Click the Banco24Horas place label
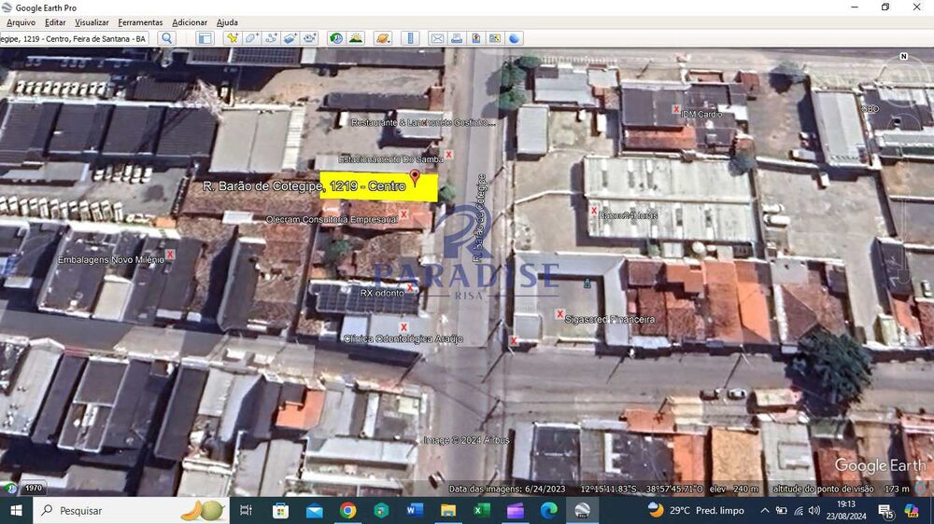This screenshot has height=524, width=934. tap(628, 215)
